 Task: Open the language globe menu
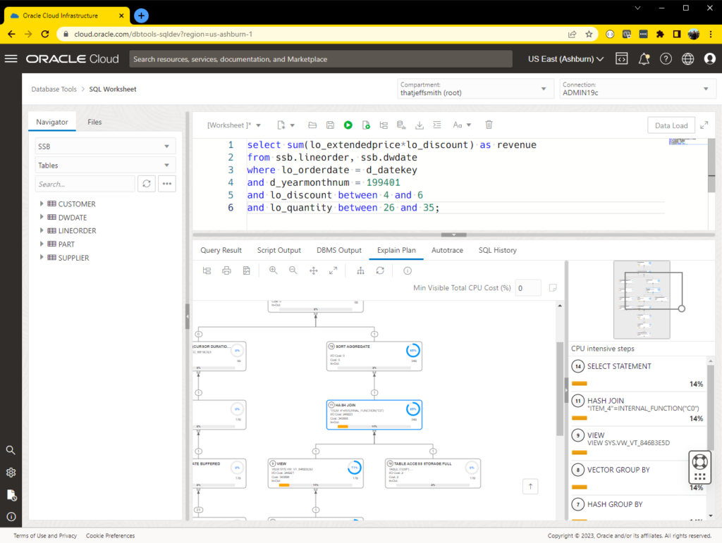click(688, 59)
